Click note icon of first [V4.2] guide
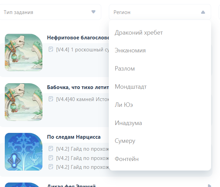The image size is (220, 187). point(51,149)
